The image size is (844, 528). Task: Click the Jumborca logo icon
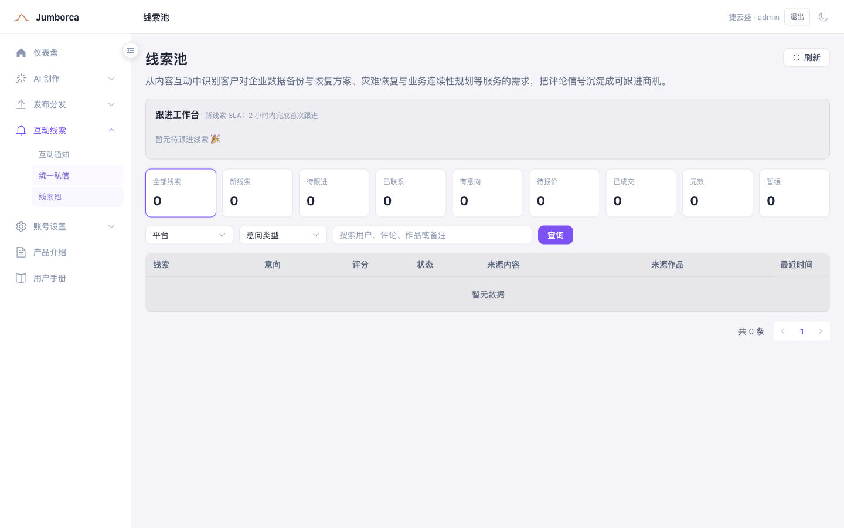22,18
